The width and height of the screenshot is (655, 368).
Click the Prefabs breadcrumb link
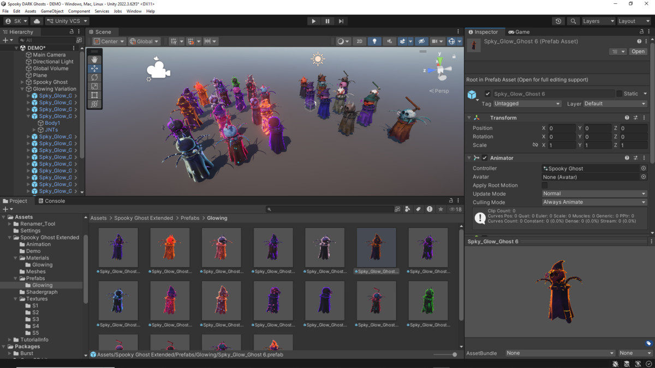click(191, 218)
